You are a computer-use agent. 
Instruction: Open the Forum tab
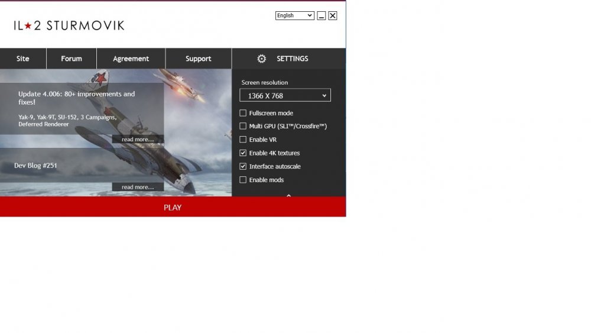click(x=72, y=59)
